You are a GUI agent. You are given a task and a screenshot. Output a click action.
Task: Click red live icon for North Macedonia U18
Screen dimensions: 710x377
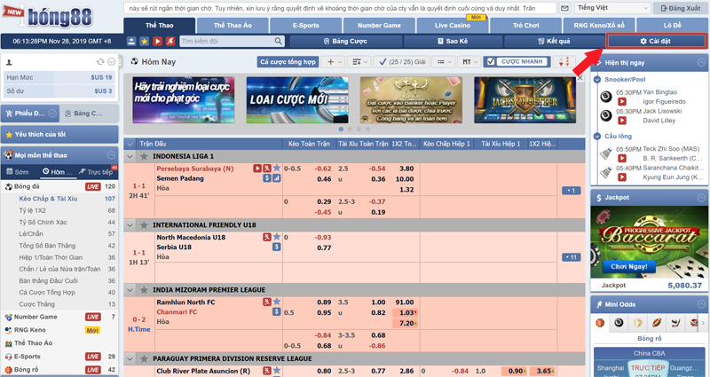267,237
